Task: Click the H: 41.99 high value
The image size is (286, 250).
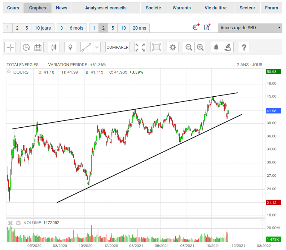Action: 70,72
